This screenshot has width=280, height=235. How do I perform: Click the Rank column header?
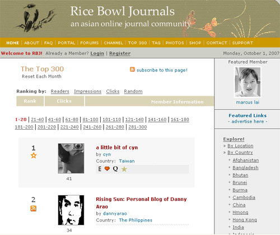(x=30, y=101)
